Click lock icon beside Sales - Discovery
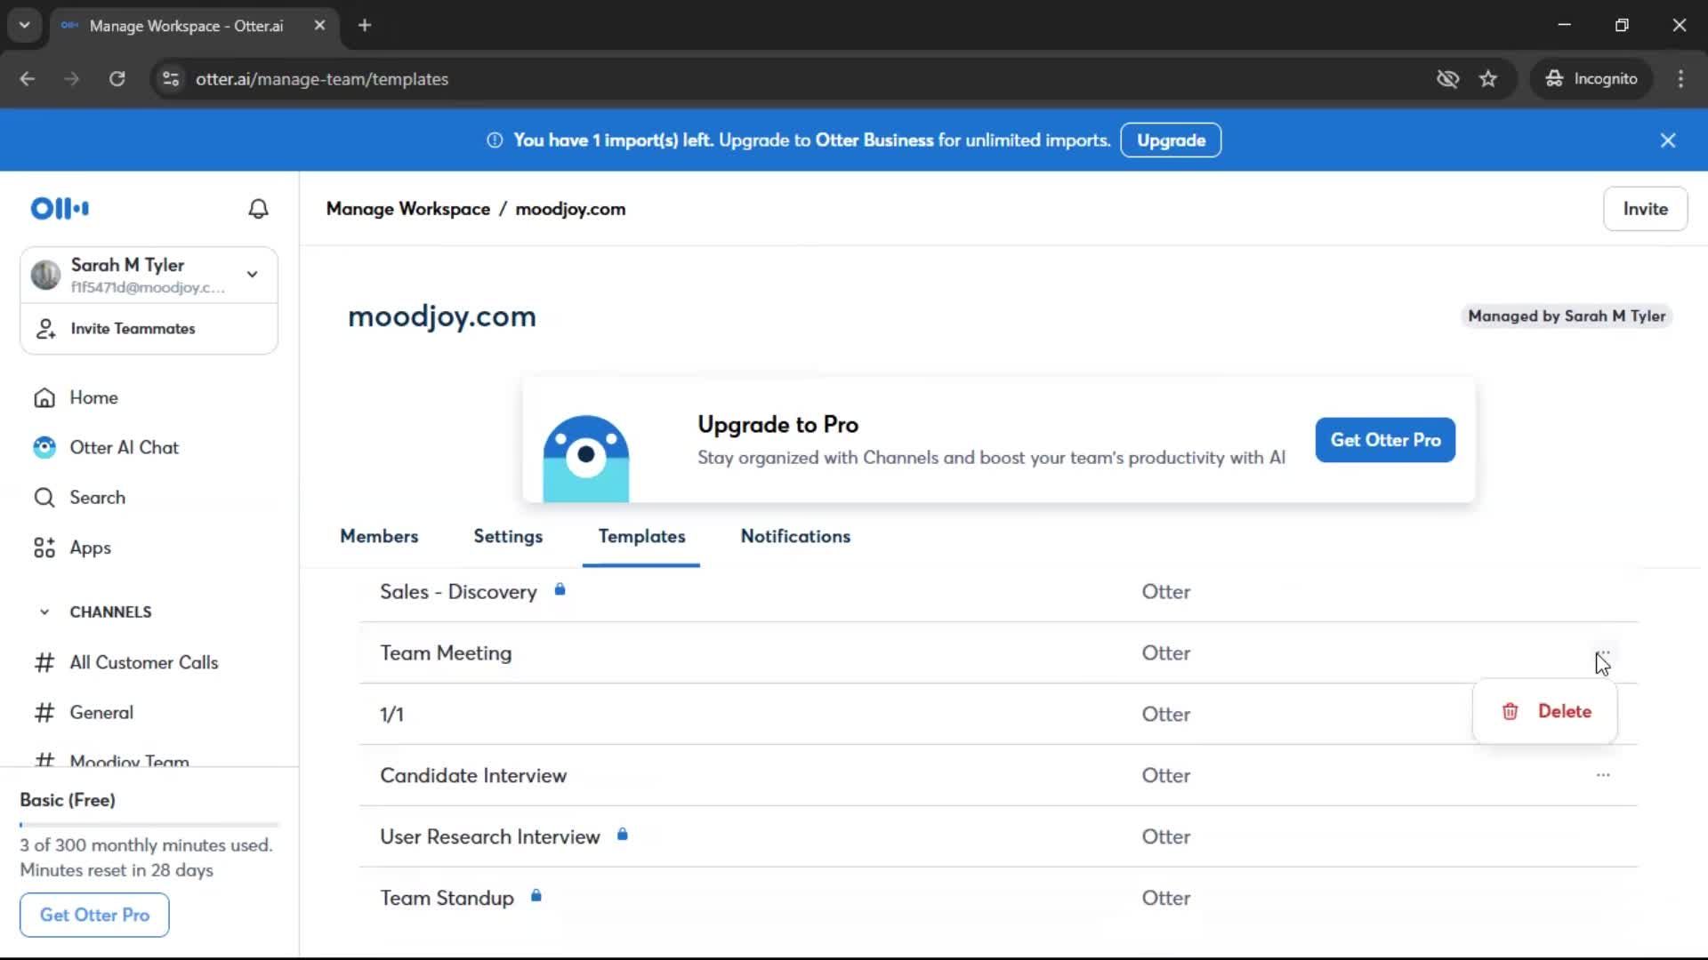 (x=560, y=589)
